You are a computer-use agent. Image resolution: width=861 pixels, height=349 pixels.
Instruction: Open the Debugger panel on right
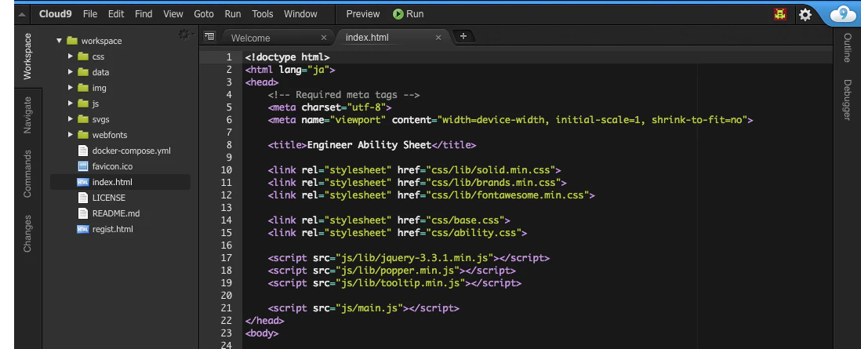pos(847,100)
